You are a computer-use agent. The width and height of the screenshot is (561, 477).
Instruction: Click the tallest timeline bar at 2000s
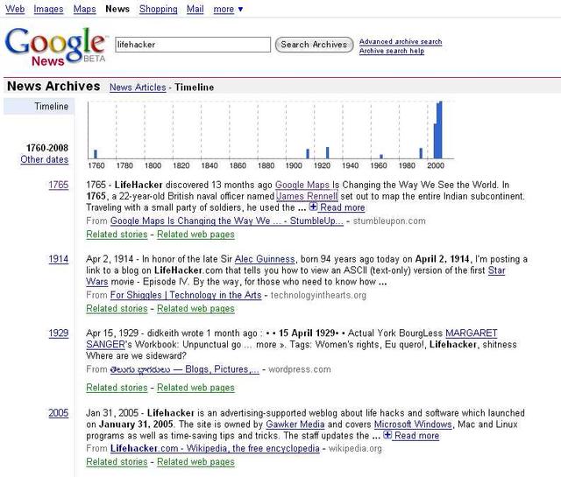click(x=440, y=130)
